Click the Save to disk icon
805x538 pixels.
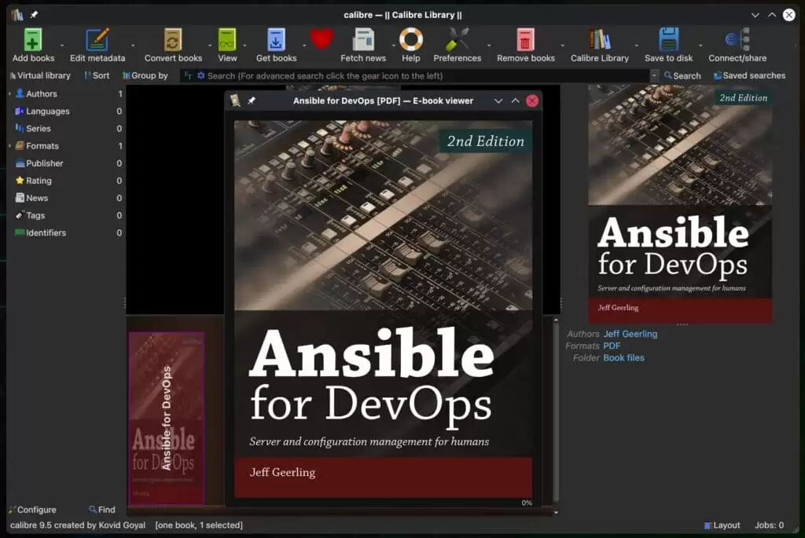coord(668,40)
